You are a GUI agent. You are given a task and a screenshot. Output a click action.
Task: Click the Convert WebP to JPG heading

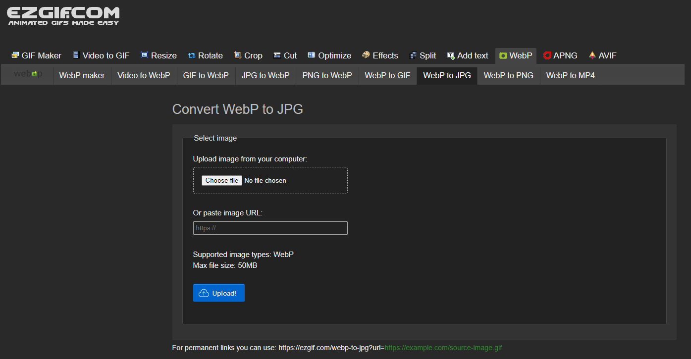tap(238, 109)
